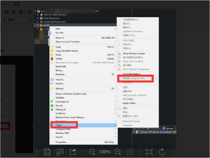Select Update to Version... in Team submenu
Image resolution: width=210 pixels, height=158 pixels.
[133, 31]
